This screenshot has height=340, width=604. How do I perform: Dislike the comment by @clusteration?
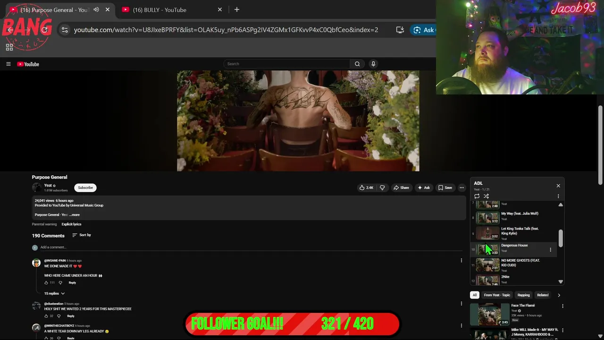click(59, 316)
